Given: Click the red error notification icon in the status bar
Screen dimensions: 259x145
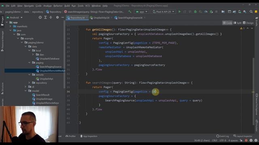Looking at the screenshot, I should (x=246, y=141).
